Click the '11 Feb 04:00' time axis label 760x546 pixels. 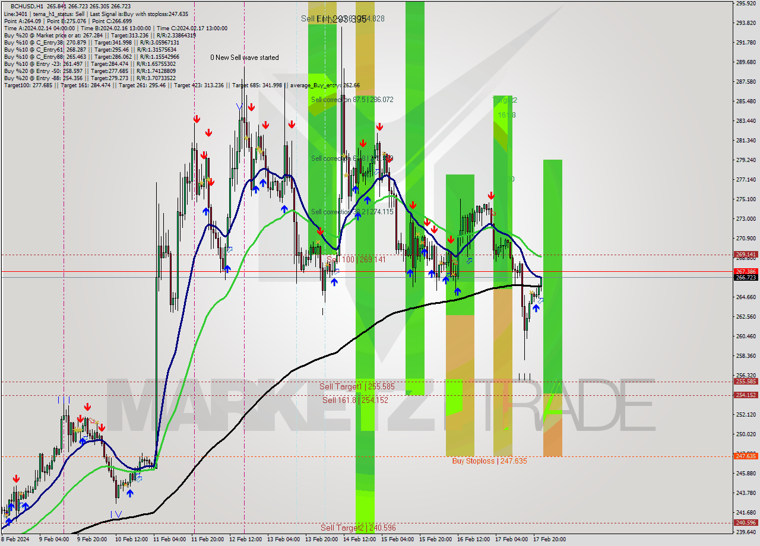[x=169, y=539]
